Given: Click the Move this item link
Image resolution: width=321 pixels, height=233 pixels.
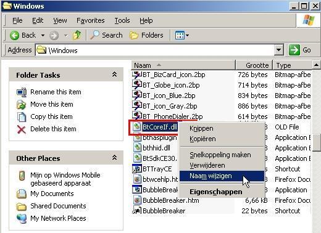Looking at the screenshot, I should [x=52, y=104].
